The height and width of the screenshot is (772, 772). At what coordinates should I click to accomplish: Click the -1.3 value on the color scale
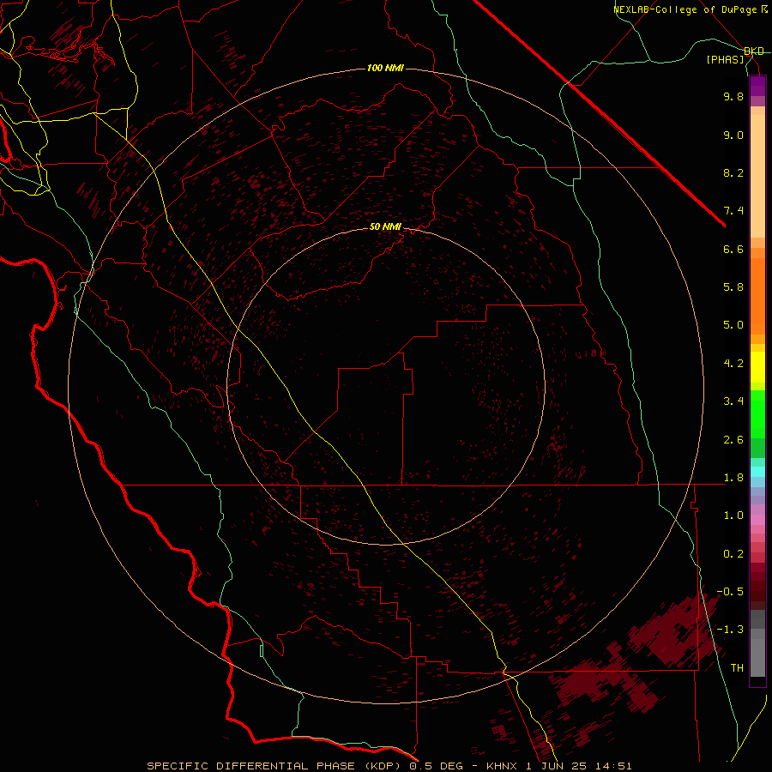coord(730,630)
